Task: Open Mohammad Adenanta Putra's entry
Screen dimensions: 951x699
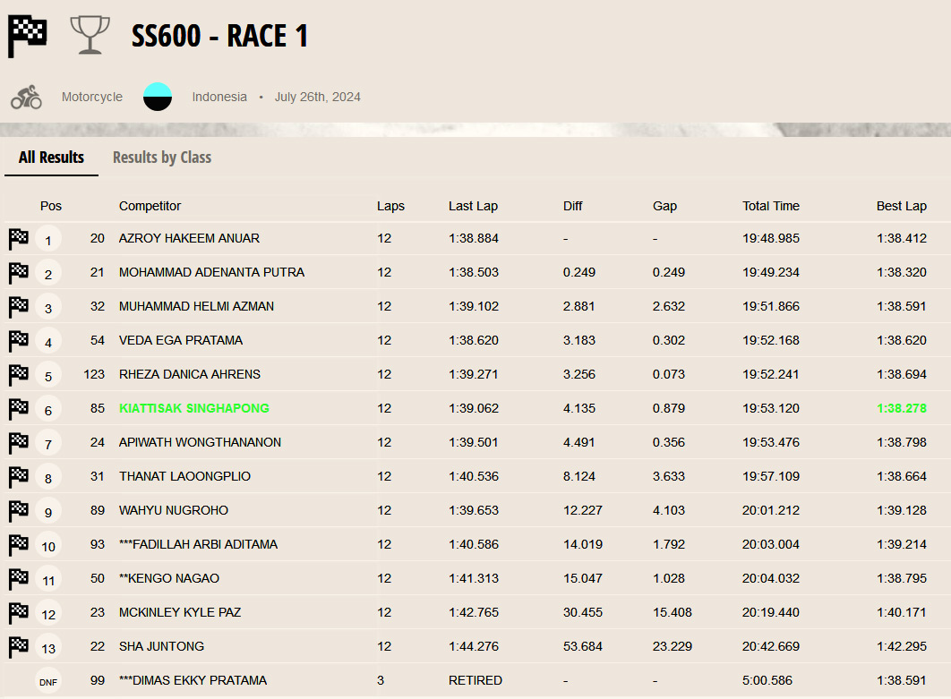Action: point(211,273)
